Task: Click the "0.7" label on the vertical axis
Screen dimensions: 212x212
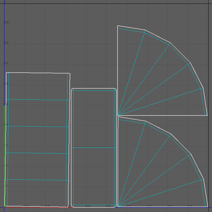Action: [x=6, y=63]
